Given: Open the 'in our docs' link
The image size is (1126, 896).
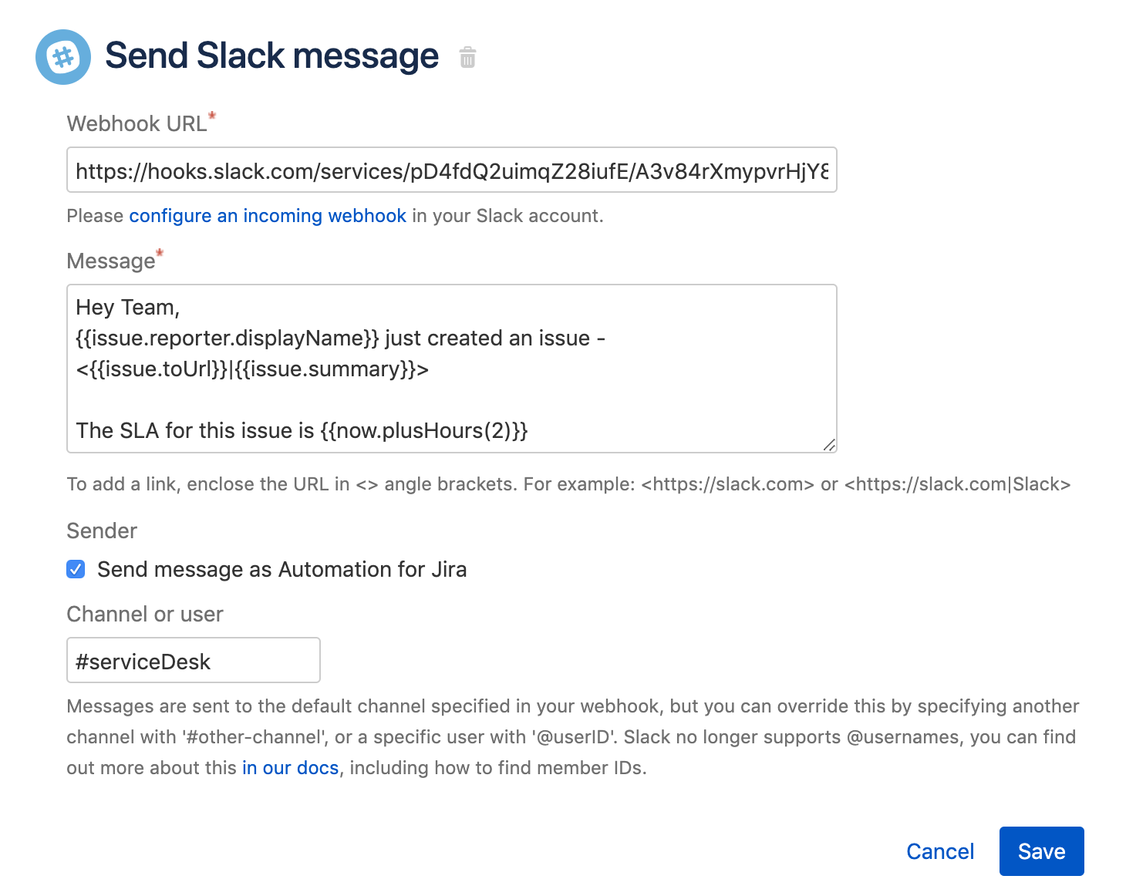Looking at the screenshot, I should coord(290,768).
